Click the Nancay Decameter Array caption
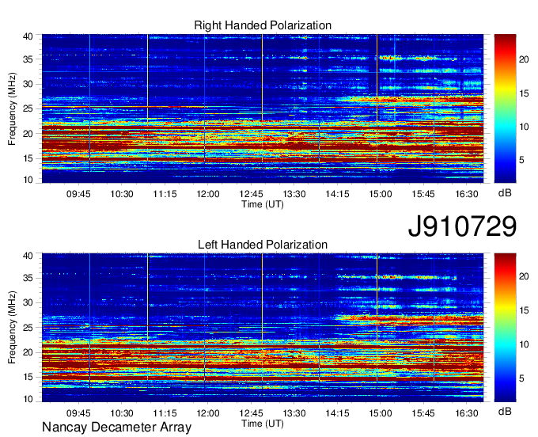Viewport: 538px width, 437px height. 116,427
